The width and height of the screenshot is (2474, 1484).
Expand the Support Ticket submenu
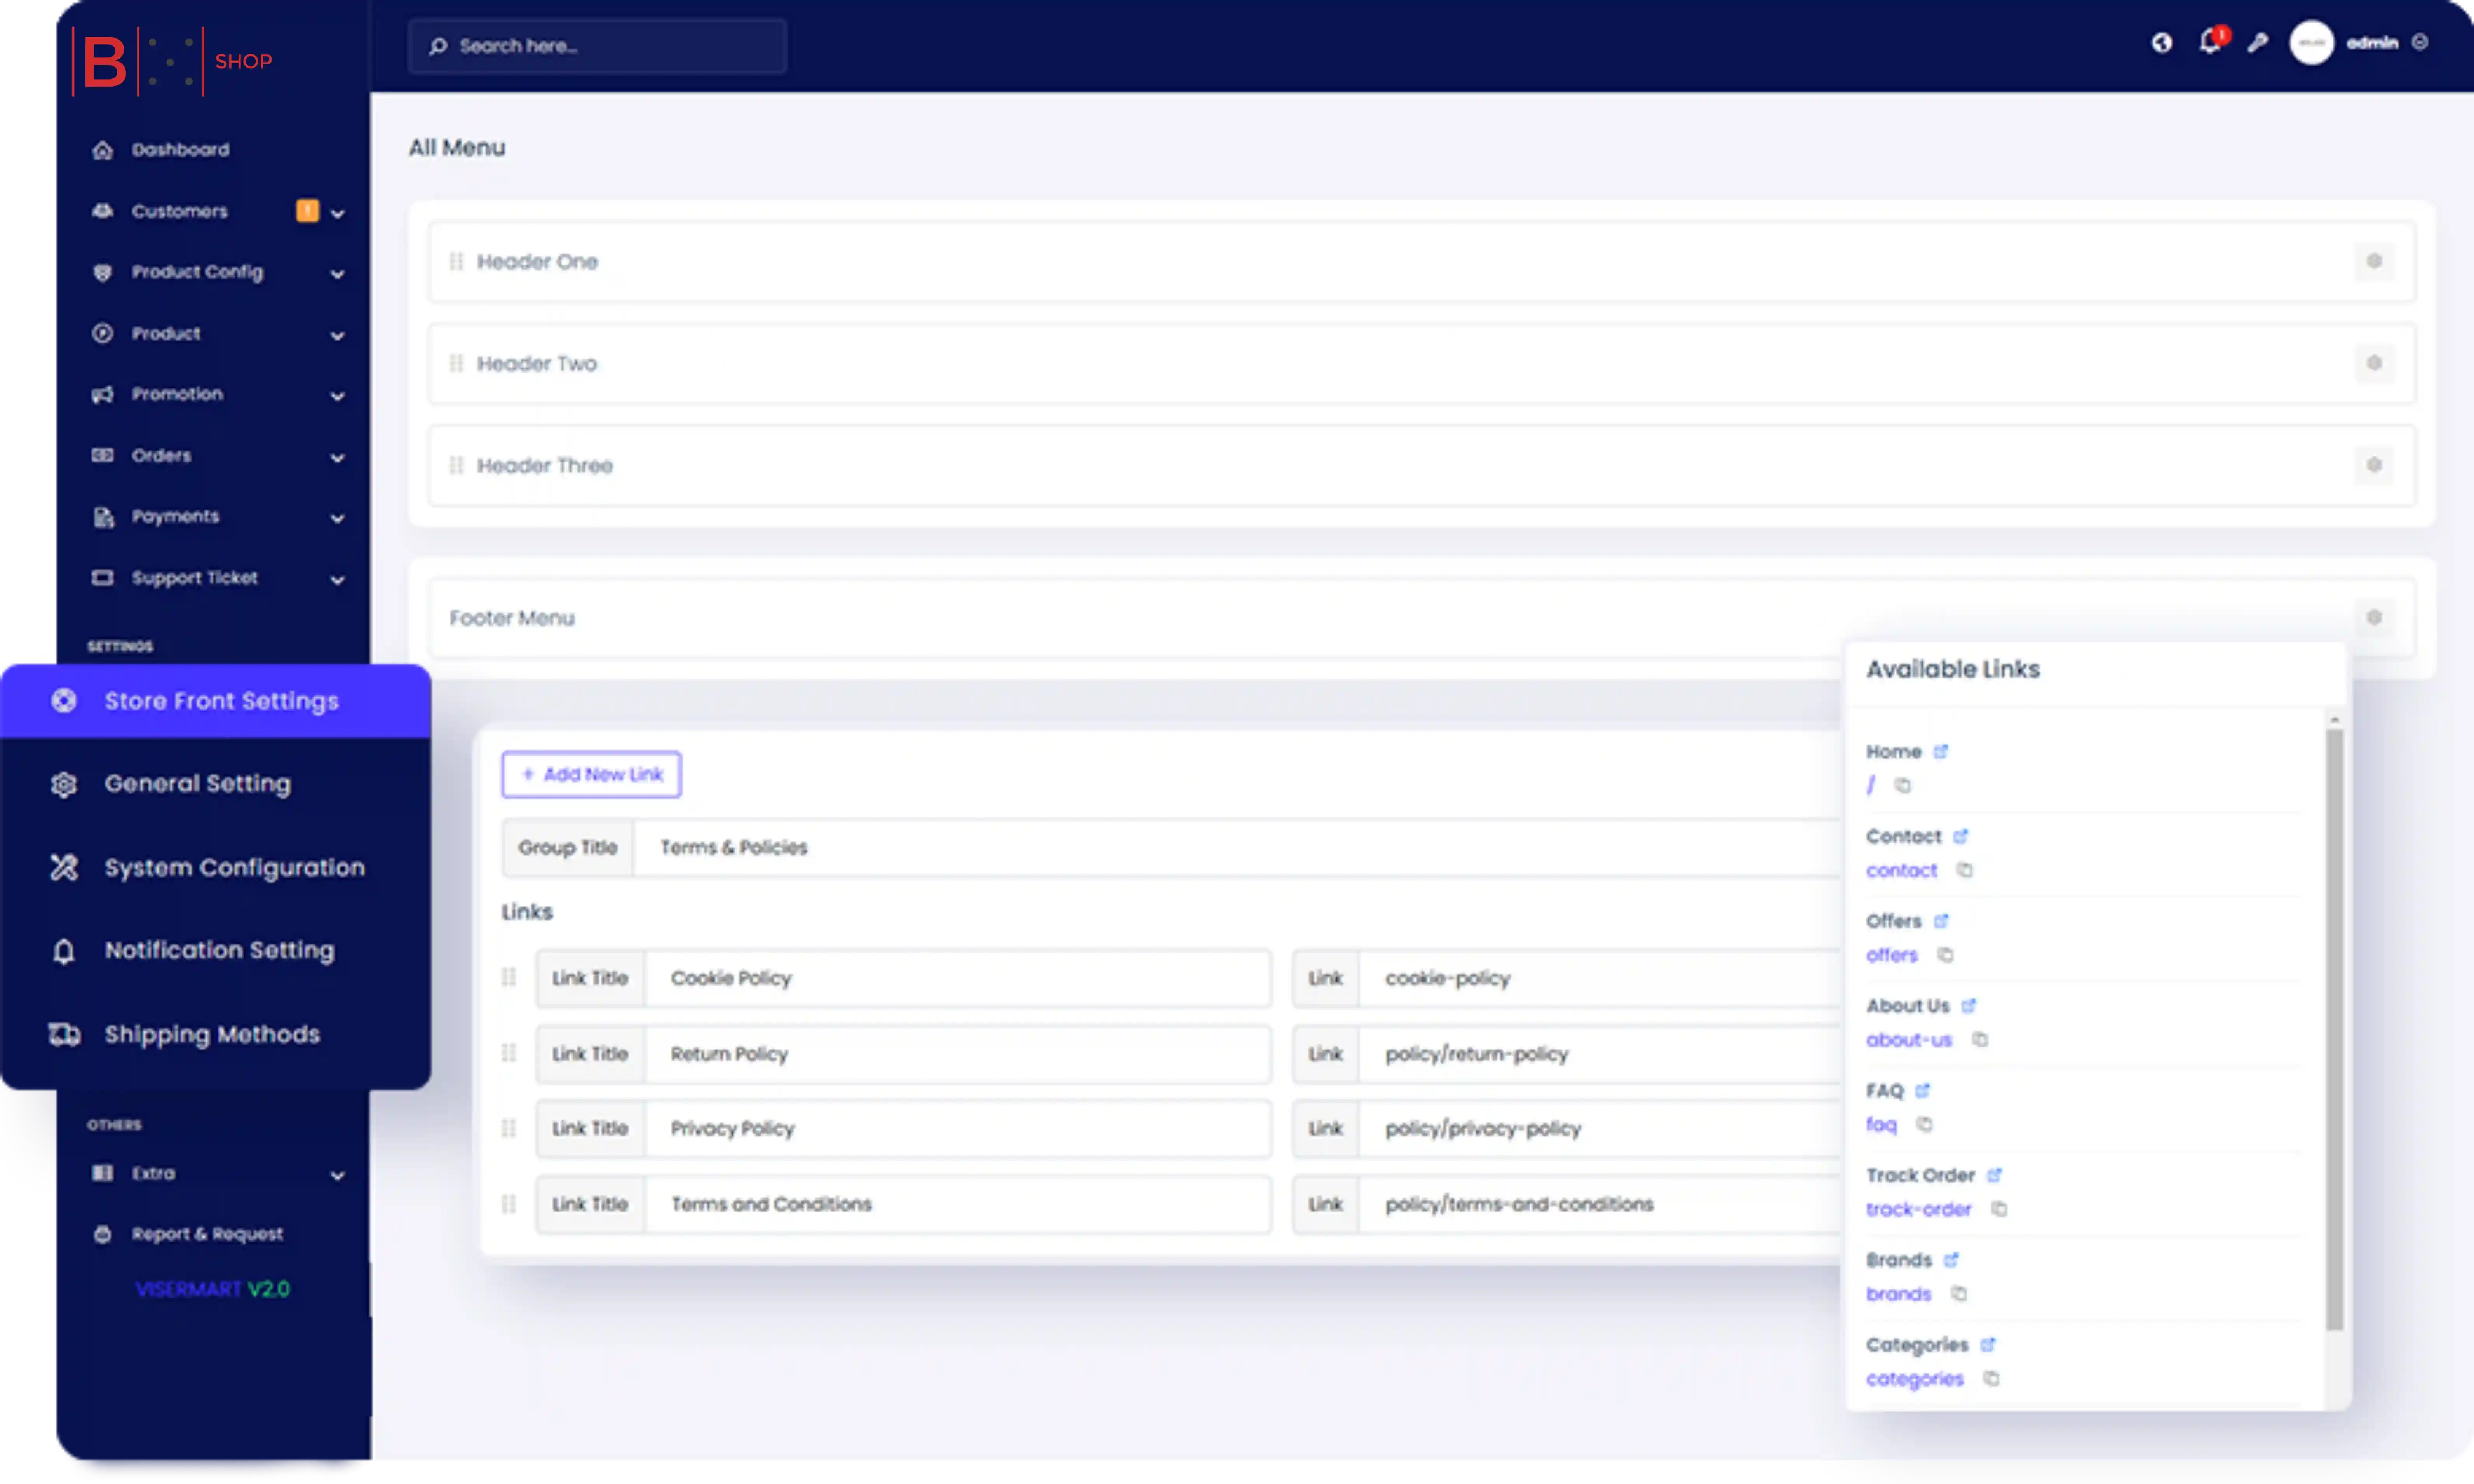(x=337, y=580)
